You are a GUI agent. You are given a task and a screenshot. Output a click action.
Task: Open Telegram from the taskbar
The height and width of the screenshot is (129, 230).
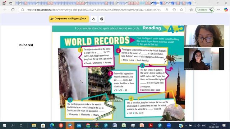pos(70,125)
